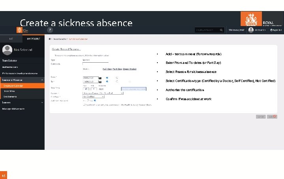Open the Account dropdown menu
This screenshot has width=284, height=179.
pos(260,30)
